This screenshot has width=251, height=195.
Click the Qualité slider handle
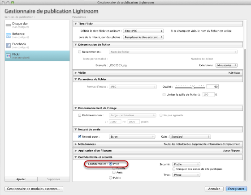coord(193,87)
